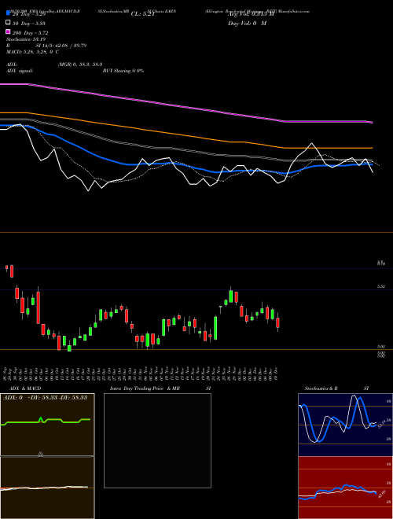Click the 'Day Vol: 0 M' text
The height and width of the screenshot is (519, 393).
pyautogui.click(x=247, y=24)
